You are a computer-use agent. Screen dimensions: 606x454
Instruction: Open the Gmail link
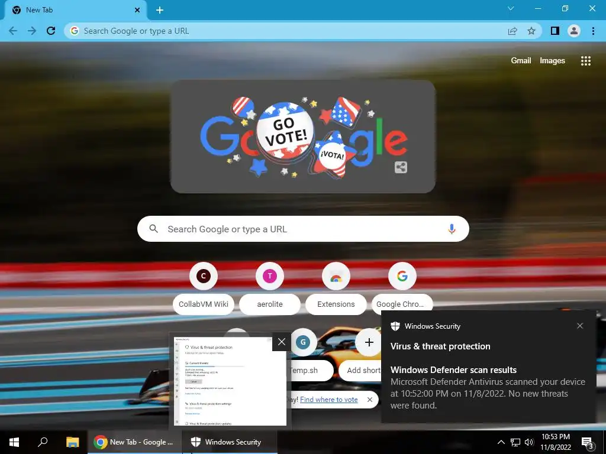(521, 61)
